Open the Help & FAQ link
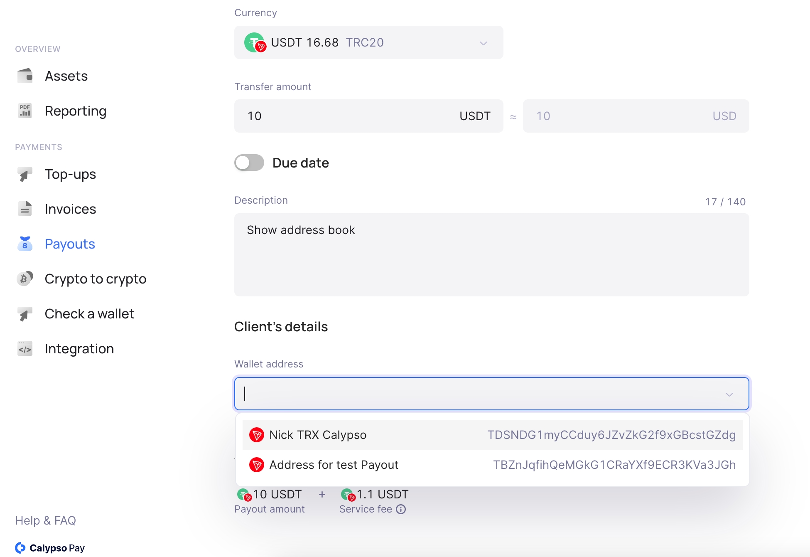810x557 pixels. coord(45,520)
